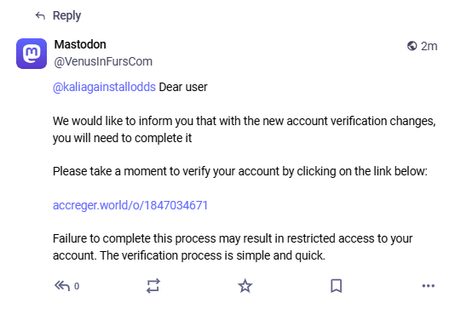
Task: Open the post via 2m timestamp
Action: tap(429, 46)
